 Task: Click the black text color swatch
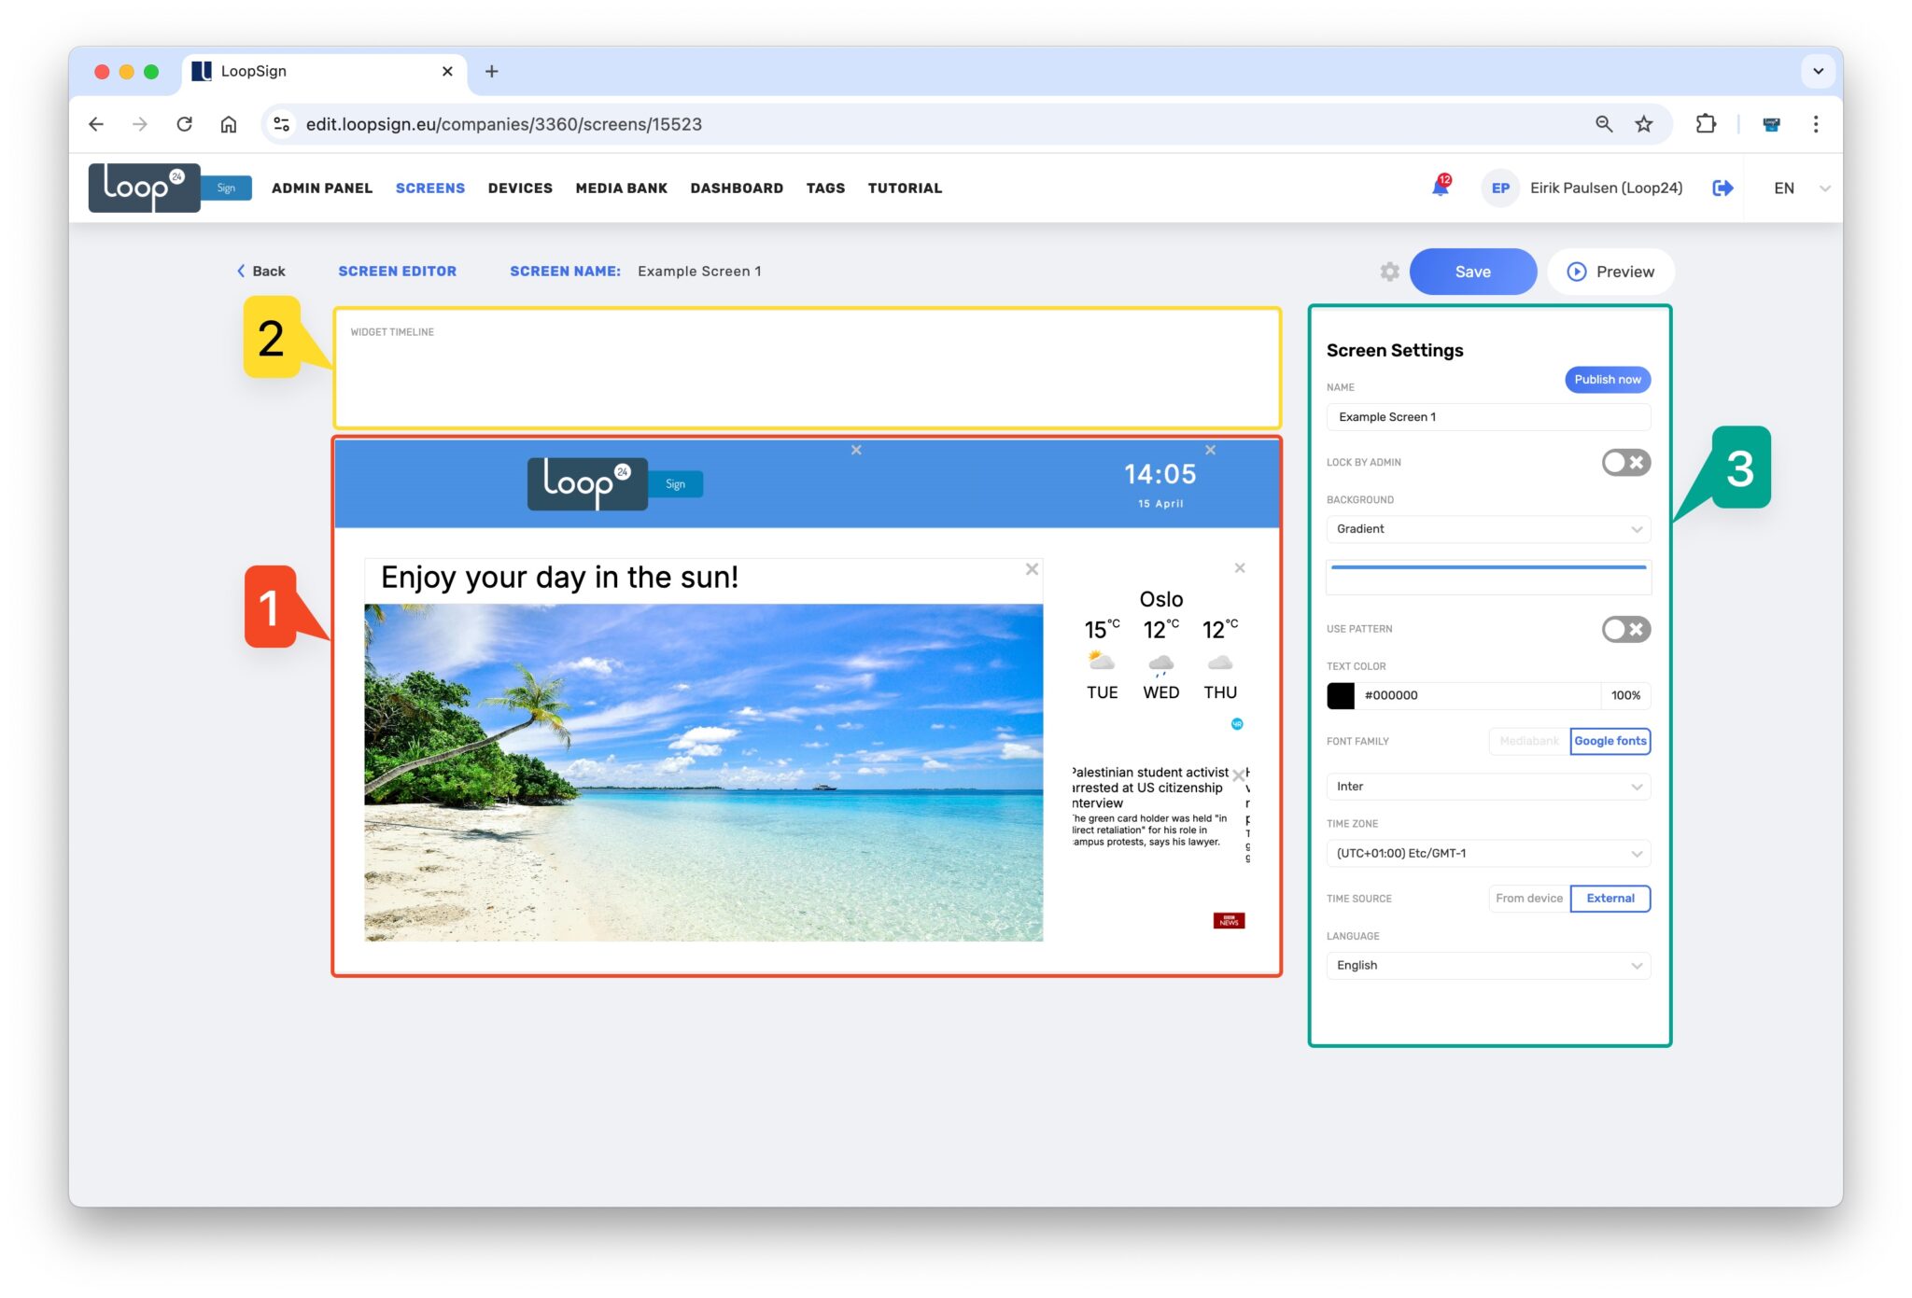(x=1341, y=695)
